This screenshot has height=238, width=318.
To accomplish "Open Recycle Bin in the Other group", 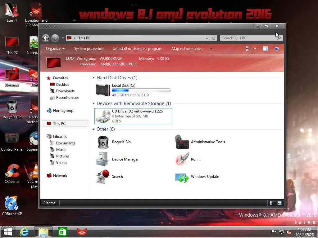I will point(114,142).
